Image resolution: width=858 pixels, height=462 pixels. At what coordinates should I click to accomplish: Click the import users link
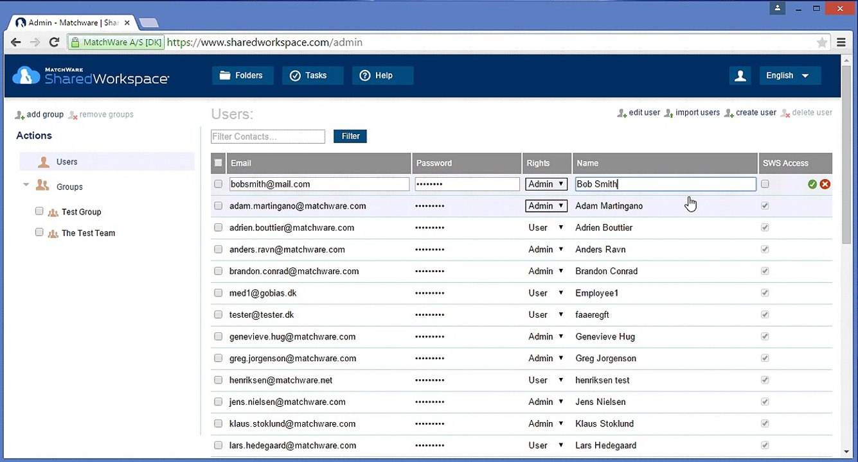(x=698, y=113)
